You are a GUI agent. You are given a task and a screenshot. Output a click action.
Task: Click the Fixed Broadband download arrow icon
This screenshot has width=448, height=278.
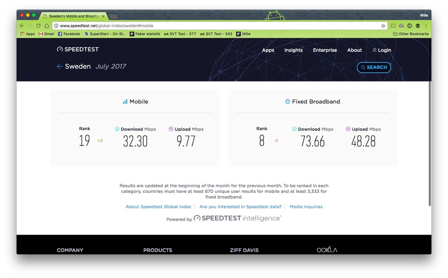(x=294, y=129)
